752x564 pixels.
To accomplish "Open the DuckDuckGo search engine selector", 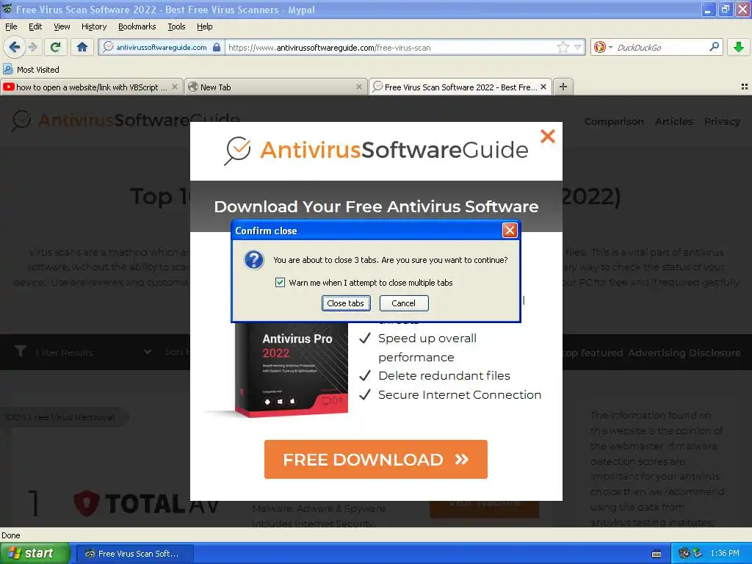I will coord(603,47).
